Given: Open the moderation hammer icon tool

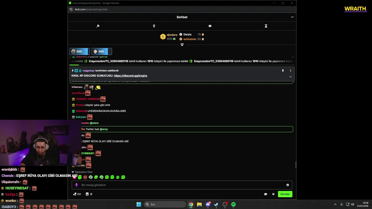Looking at the screenshot, I should click(98, 26).
